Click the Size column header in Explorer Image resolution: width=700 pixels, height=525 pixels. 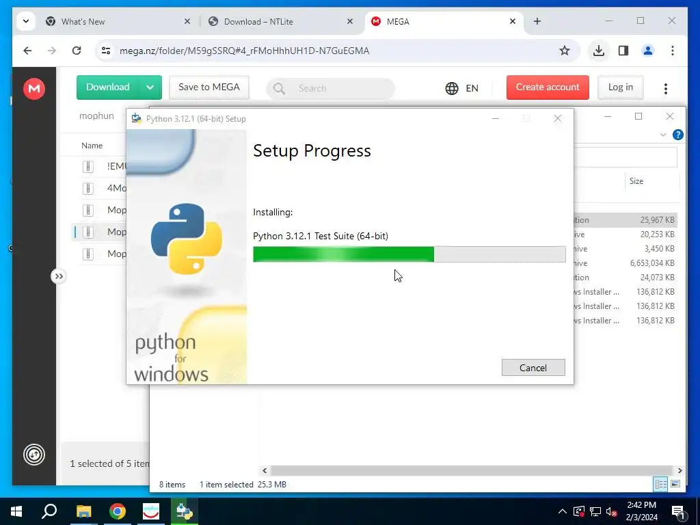pos(636,180)
